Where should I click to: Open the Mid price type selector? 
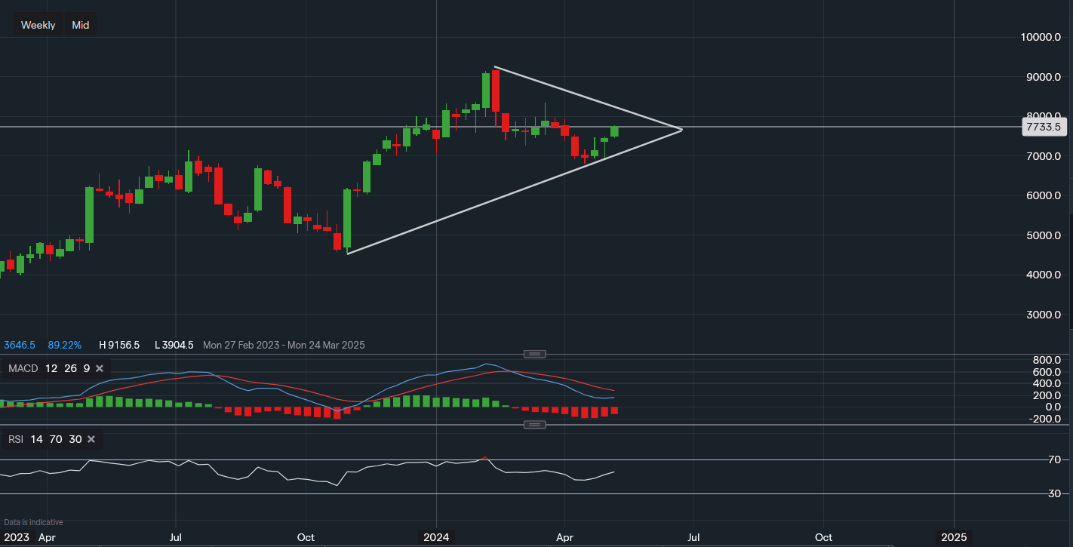(x=80, y=25)
